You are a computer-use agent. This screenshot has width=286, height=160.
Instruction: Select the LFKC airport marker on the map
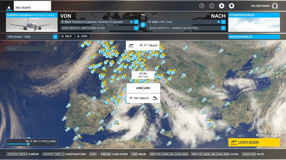143,88
